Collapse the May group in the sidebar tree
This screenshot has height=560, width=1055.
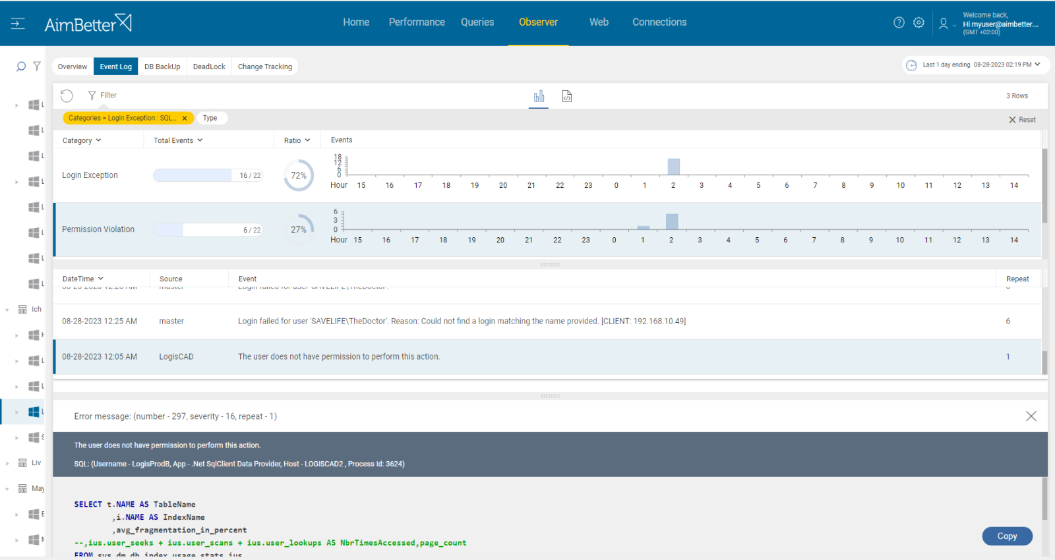pyautogui.click(x=7, y=489)
